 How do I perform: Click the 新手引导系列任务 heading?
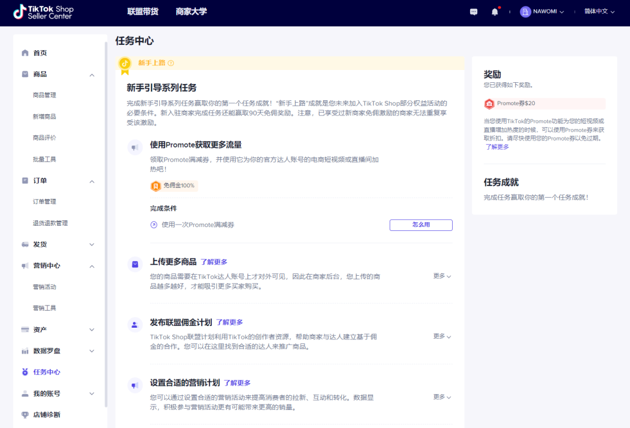162,87
